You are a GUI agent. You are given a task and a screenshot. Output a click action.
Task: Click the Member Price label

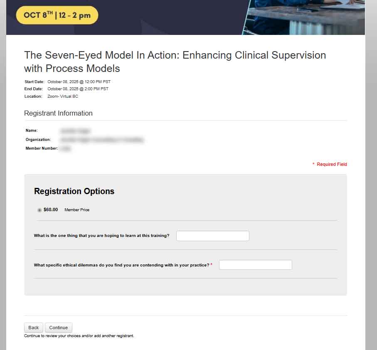click(x=77, y=210)
